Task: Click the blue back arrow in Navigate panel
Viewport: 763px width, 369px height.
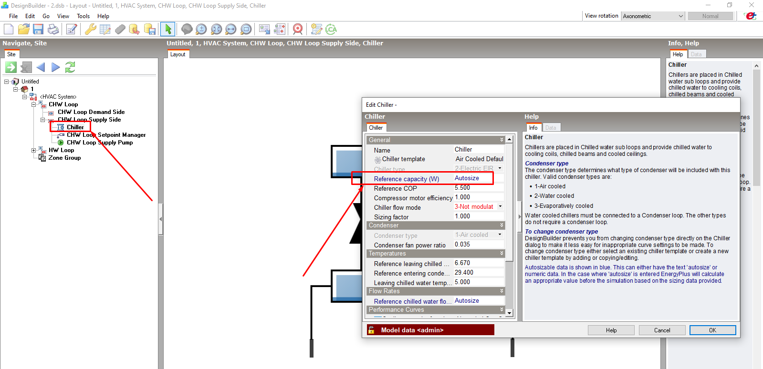Action: coord(41,67)
